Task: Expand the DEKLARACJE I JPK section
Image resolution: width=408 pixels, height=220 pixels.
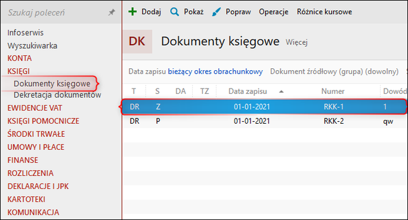Action: pos(38,186)
